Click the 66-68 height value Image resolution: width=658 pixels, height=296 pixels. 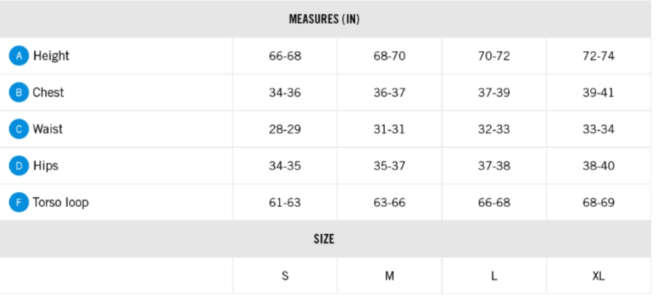pyautogui.click(x=285, y=56)
